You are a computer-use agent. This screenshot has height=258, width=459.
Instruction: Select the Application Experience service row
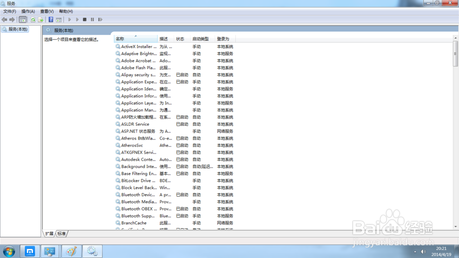point(174,82)
